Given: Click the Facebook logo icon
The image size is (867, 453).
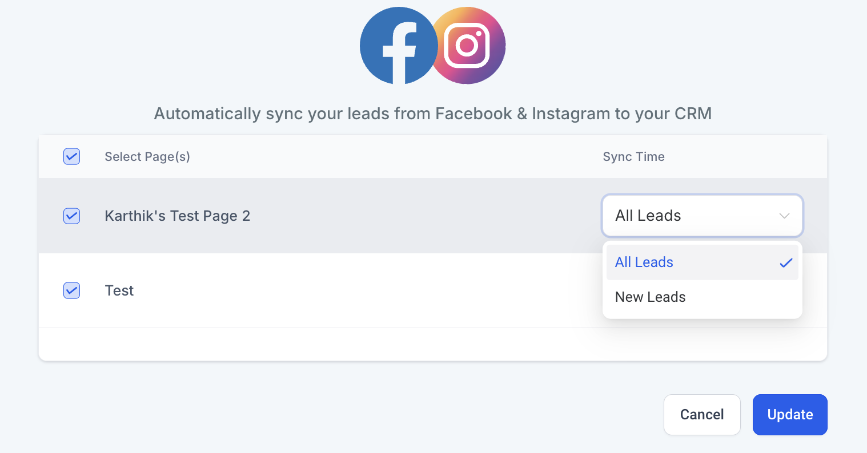Looking at the screenshot, I should tap(399, 46).
